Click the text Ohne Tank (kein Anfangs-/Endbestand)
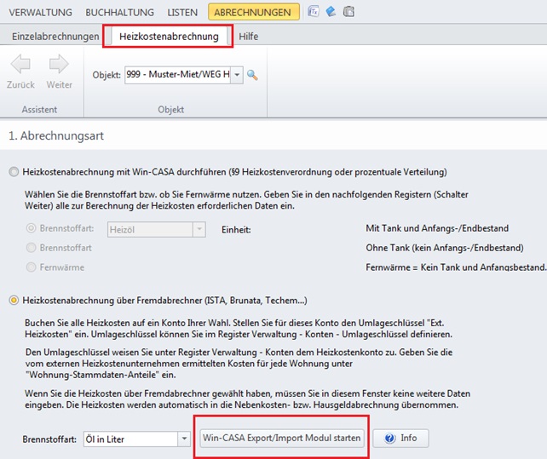The width and height of the screenshot is (547, 459). tap(445, 248)
